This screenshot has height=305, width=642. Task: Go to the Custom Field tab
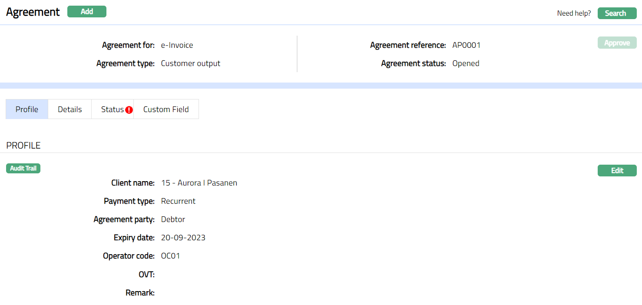[x=166, y=109]
